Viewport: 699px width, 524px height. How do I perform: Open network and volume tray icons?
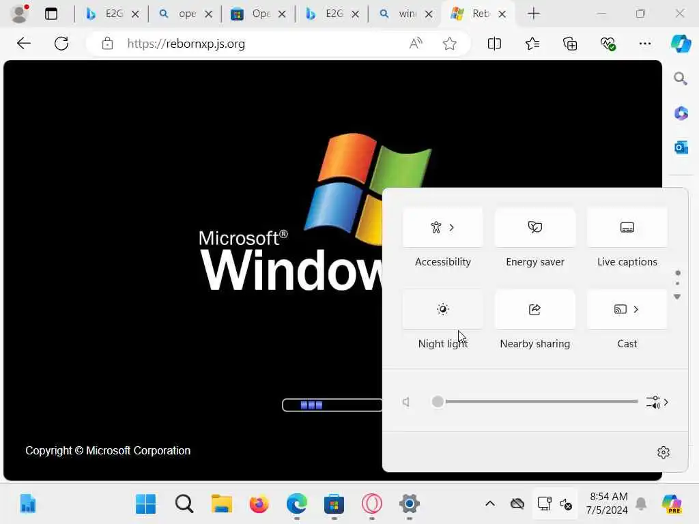click(x=555, y=504)
